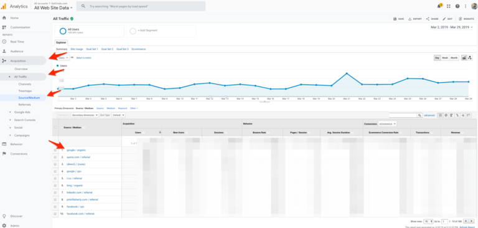Screen dimensions: 478x228
Task: Switch table to Term cloud view icon
Action: pos(463,115)
